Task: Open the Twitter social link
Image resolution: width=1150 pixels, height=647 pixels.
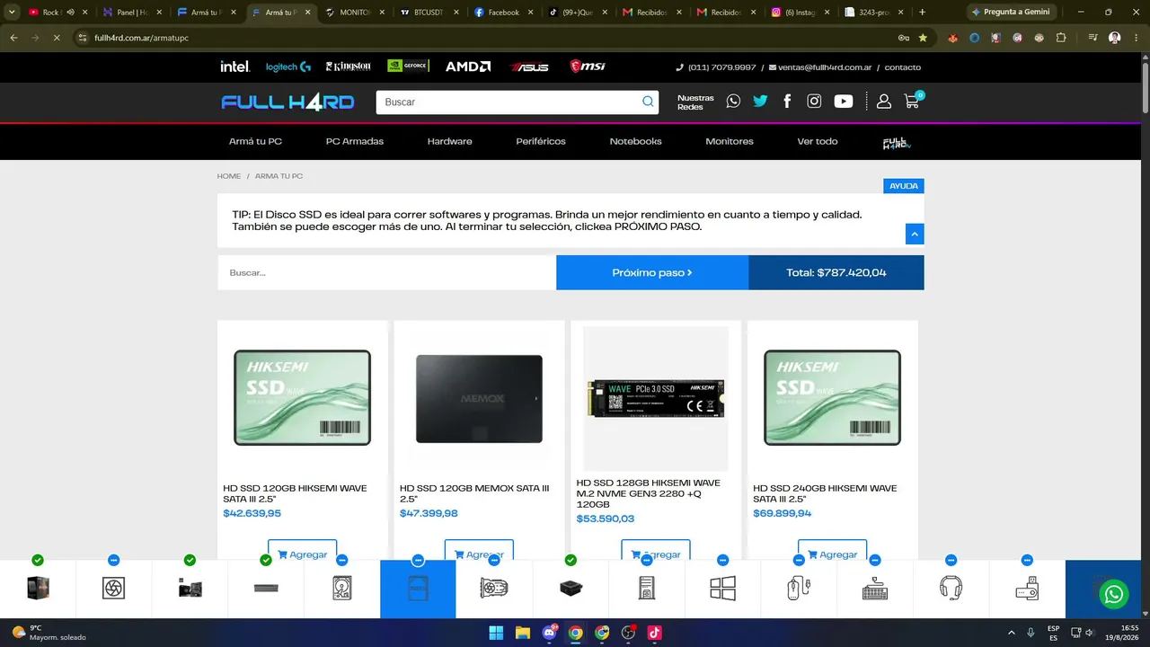Action: pyautogui.click(x=760, y=102)
